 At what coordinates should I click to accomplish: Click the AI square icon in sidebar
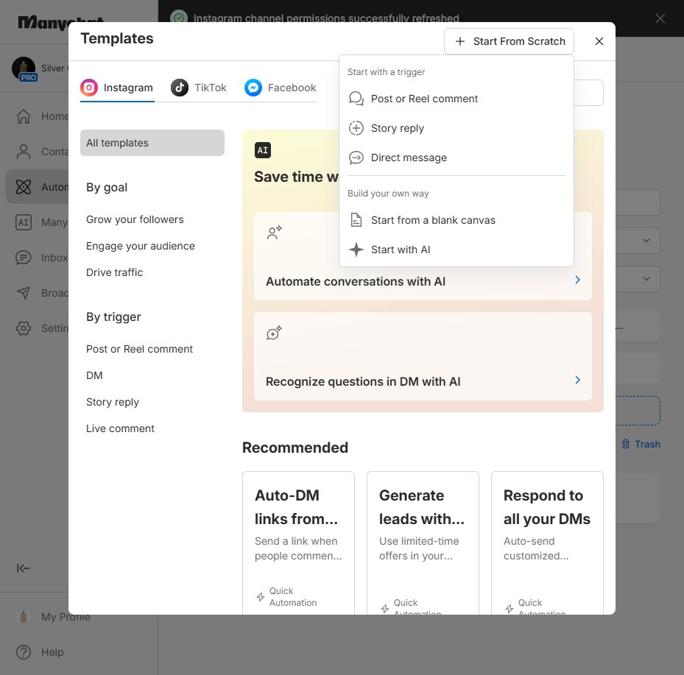(x=24, y=222)
